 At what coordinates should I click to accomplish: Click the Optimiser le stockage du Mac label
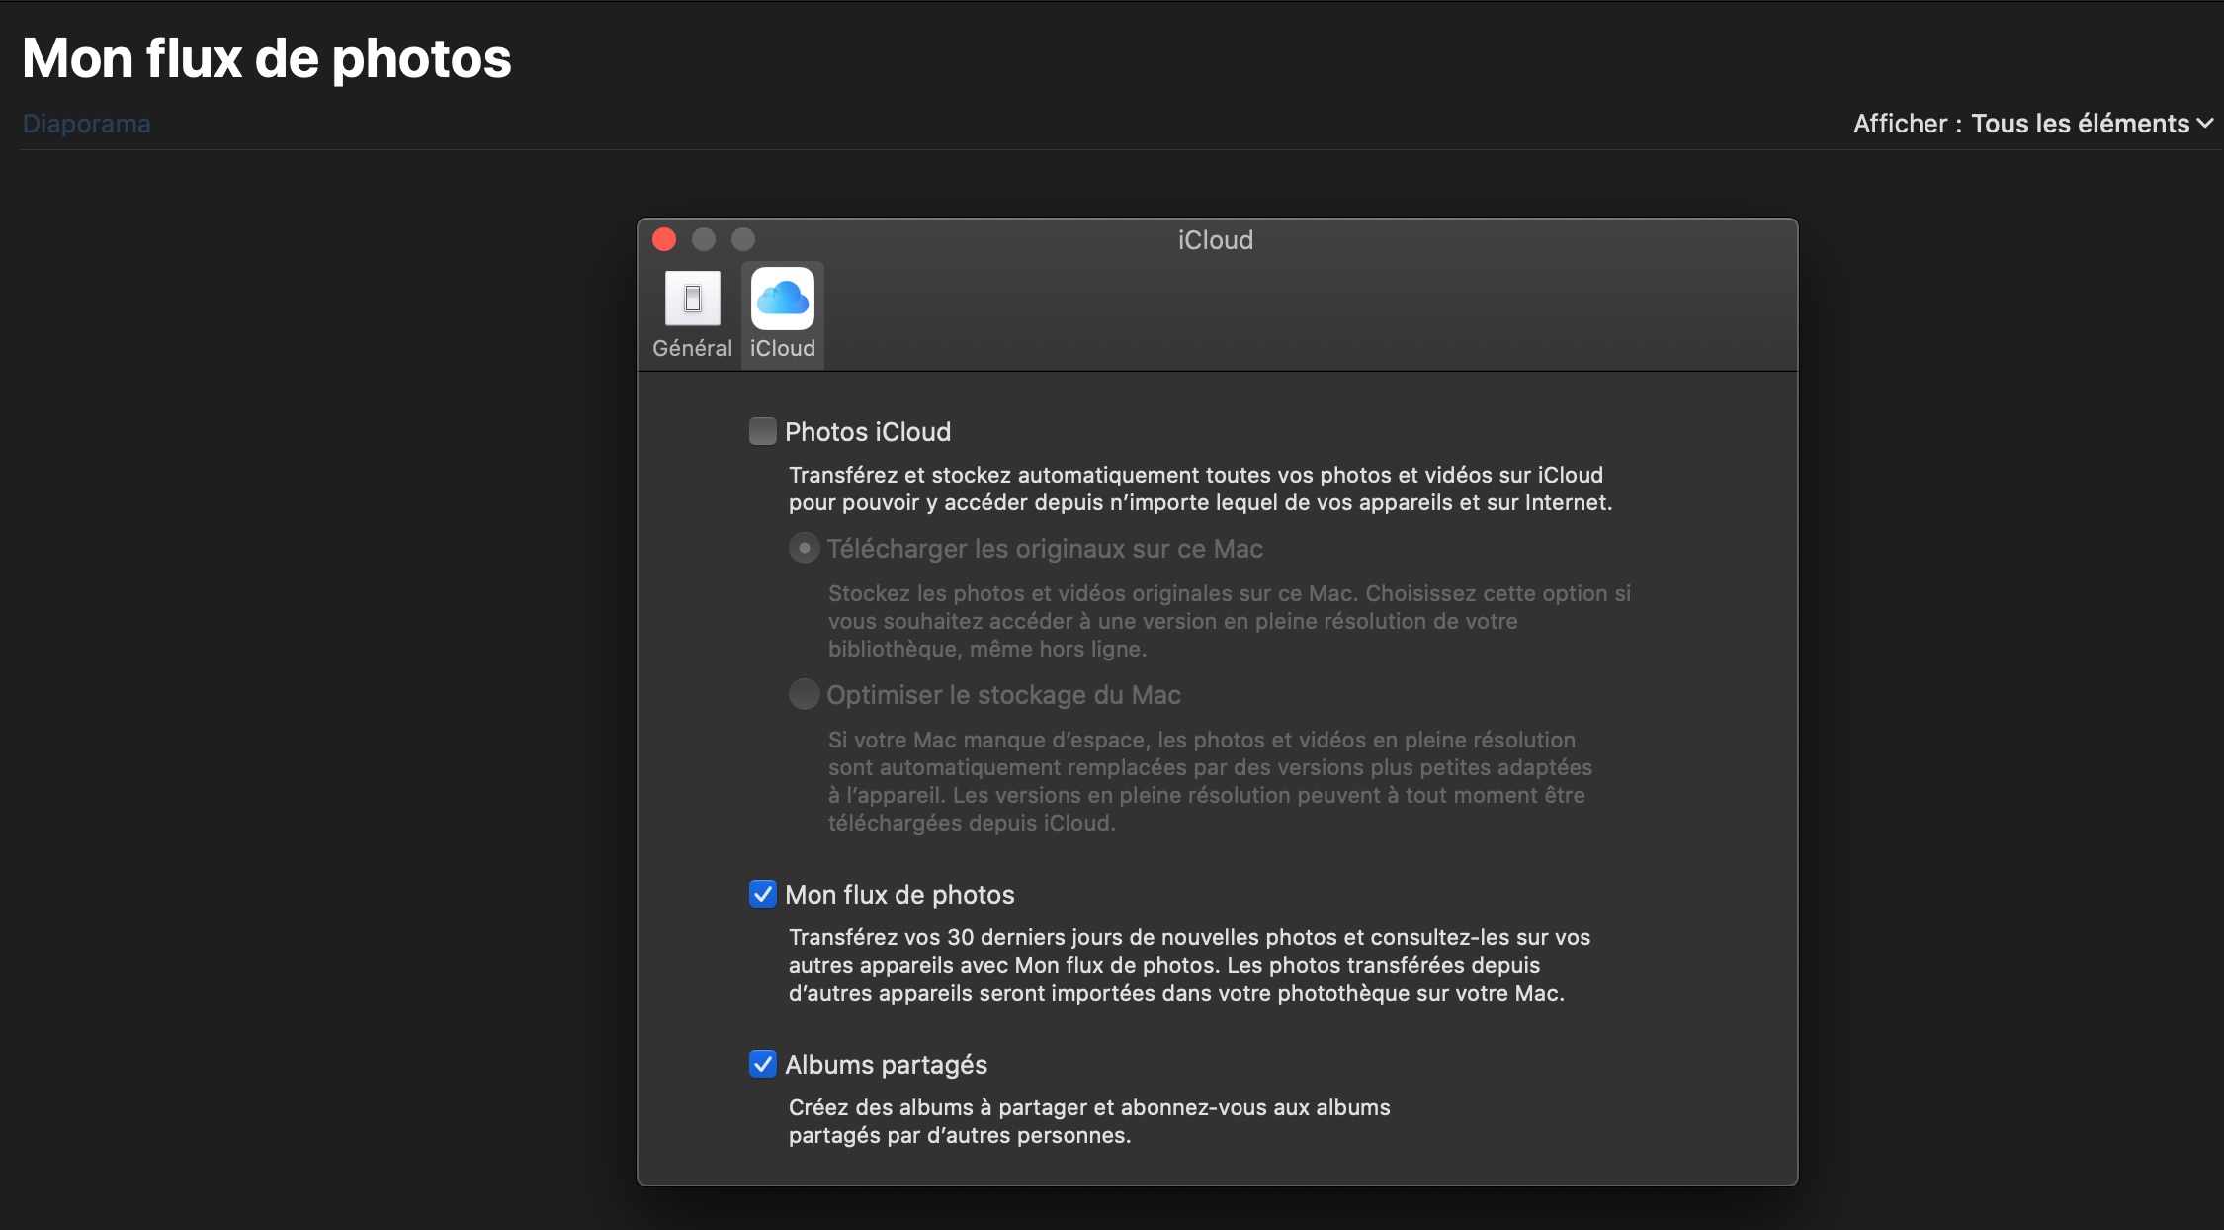pyautogui.click(x=1003, y=695)
